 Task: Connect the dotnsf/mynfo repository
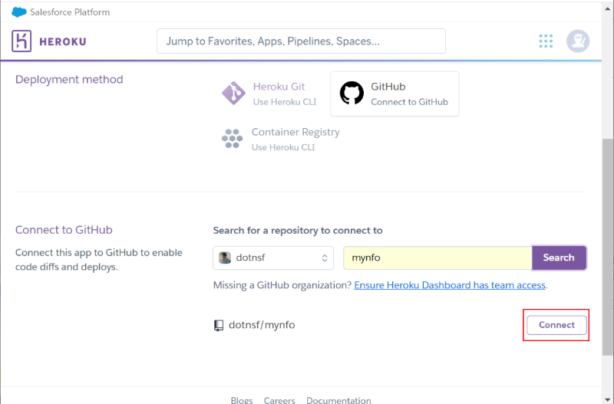[x=556, y=325]
